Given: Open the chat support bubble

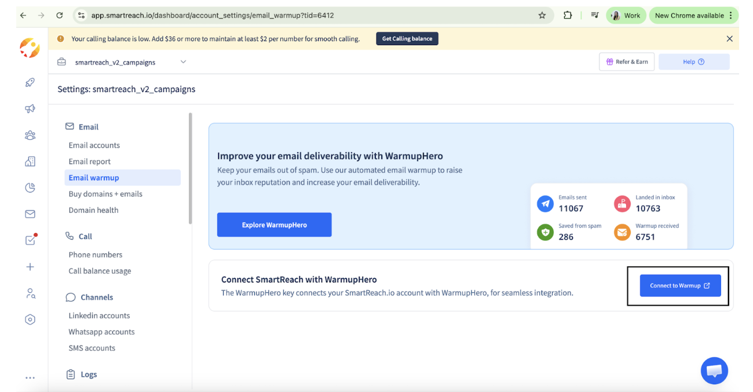Looking at the screenshot, I should tap(714, 371).
